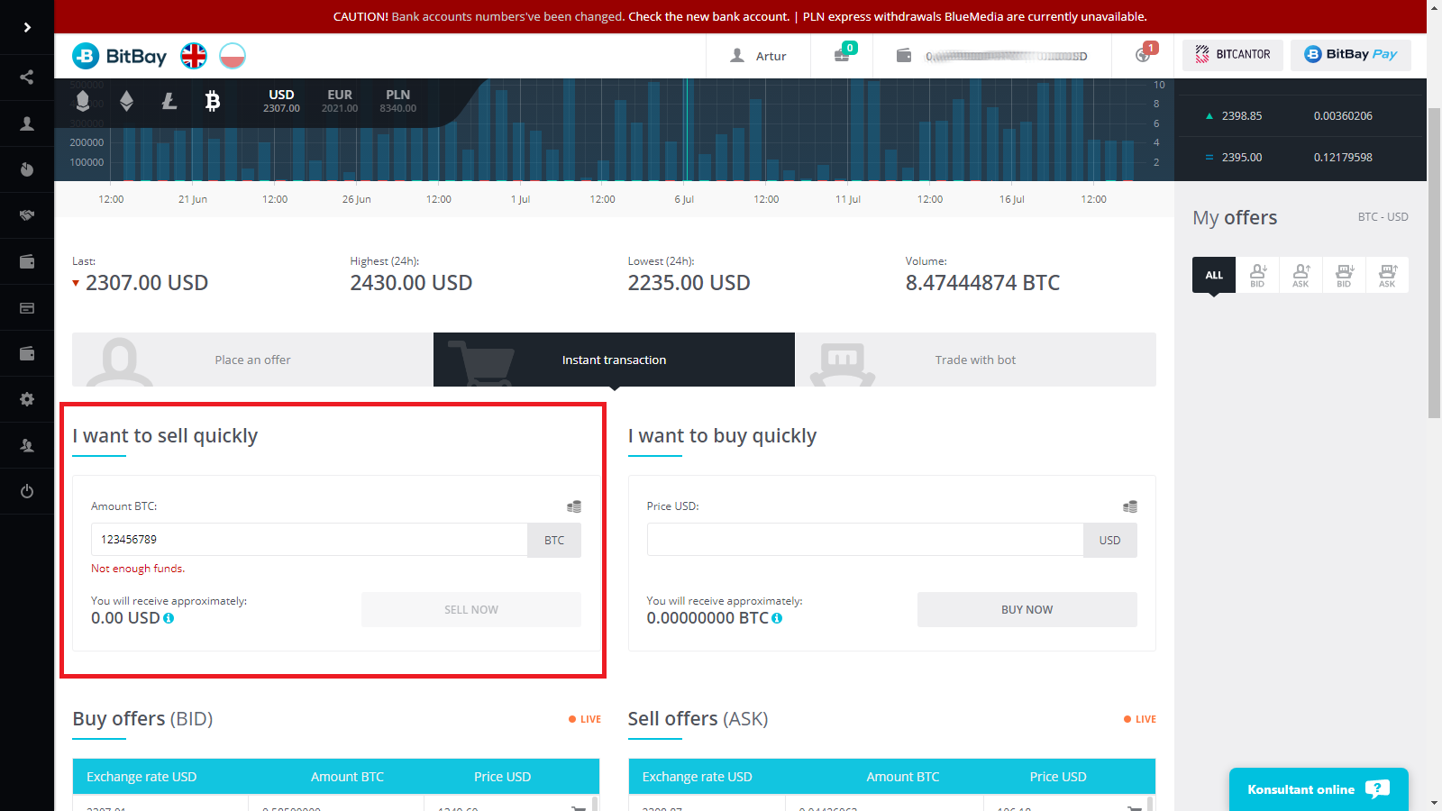Screen dimensions: 1442x811
Task: Open the BitBay Pay link
Action: tap(1351, 55)
